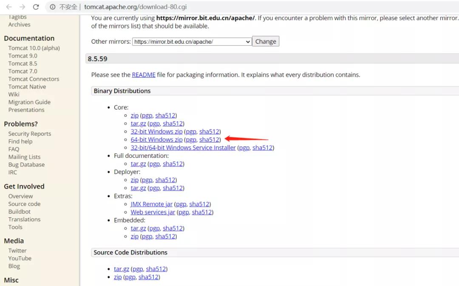Click the 8.5.59 version heading

[97, 59]
